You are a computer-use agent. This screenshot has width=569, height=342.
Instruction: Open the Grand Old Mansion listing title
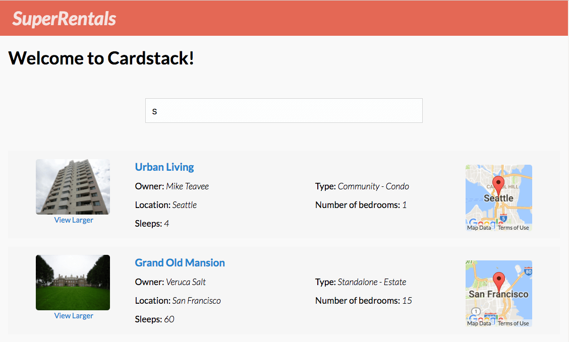tap(180, 263)
